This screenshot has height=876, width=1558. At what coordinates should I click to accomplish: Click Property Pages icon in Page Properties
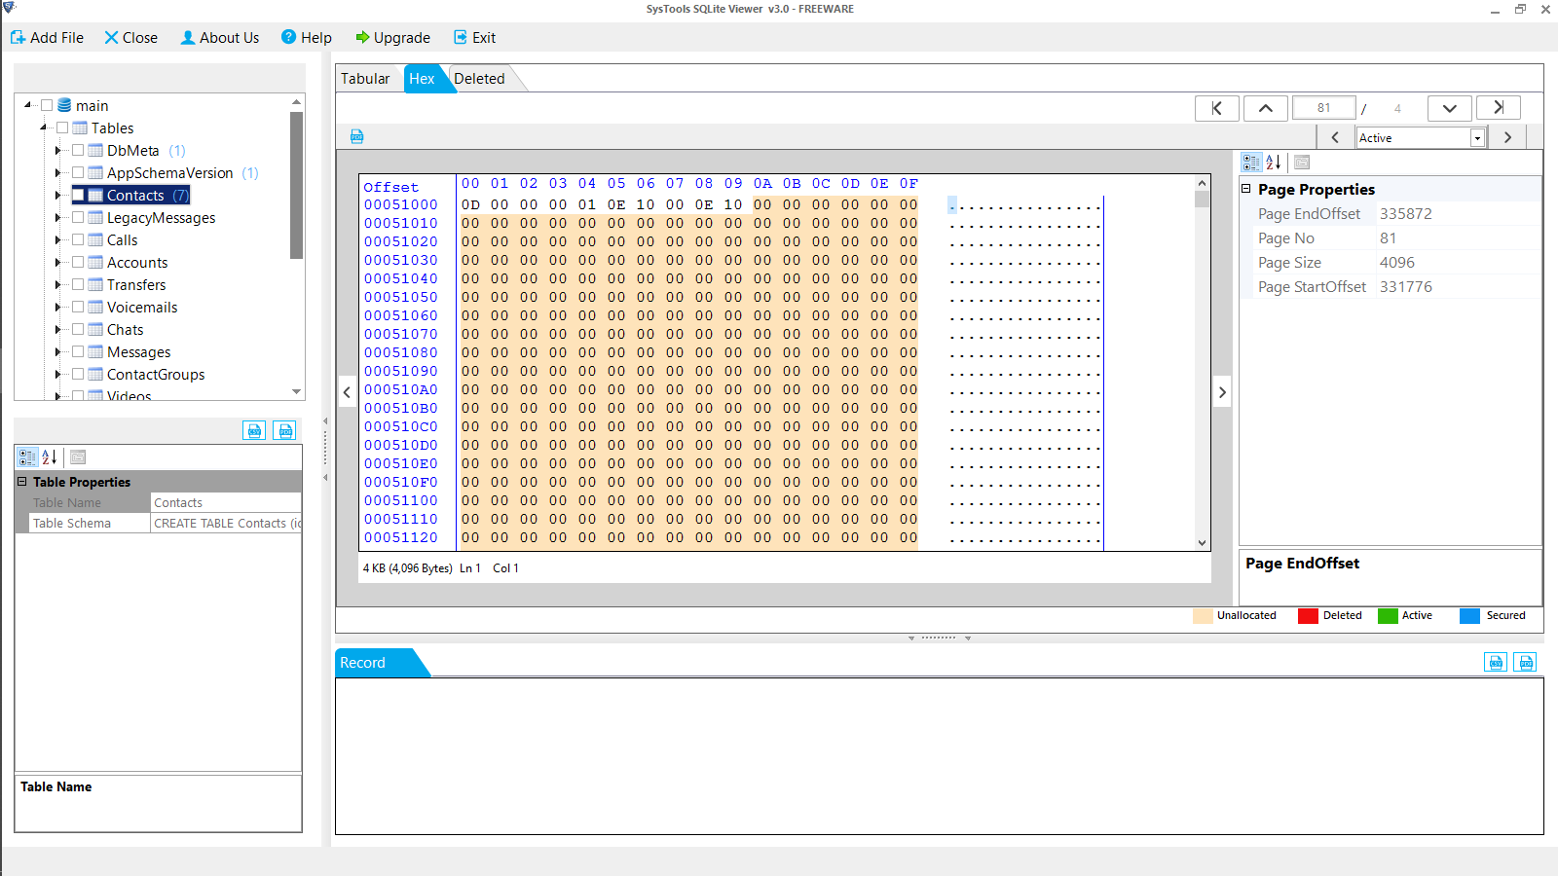coord(1302,163)
